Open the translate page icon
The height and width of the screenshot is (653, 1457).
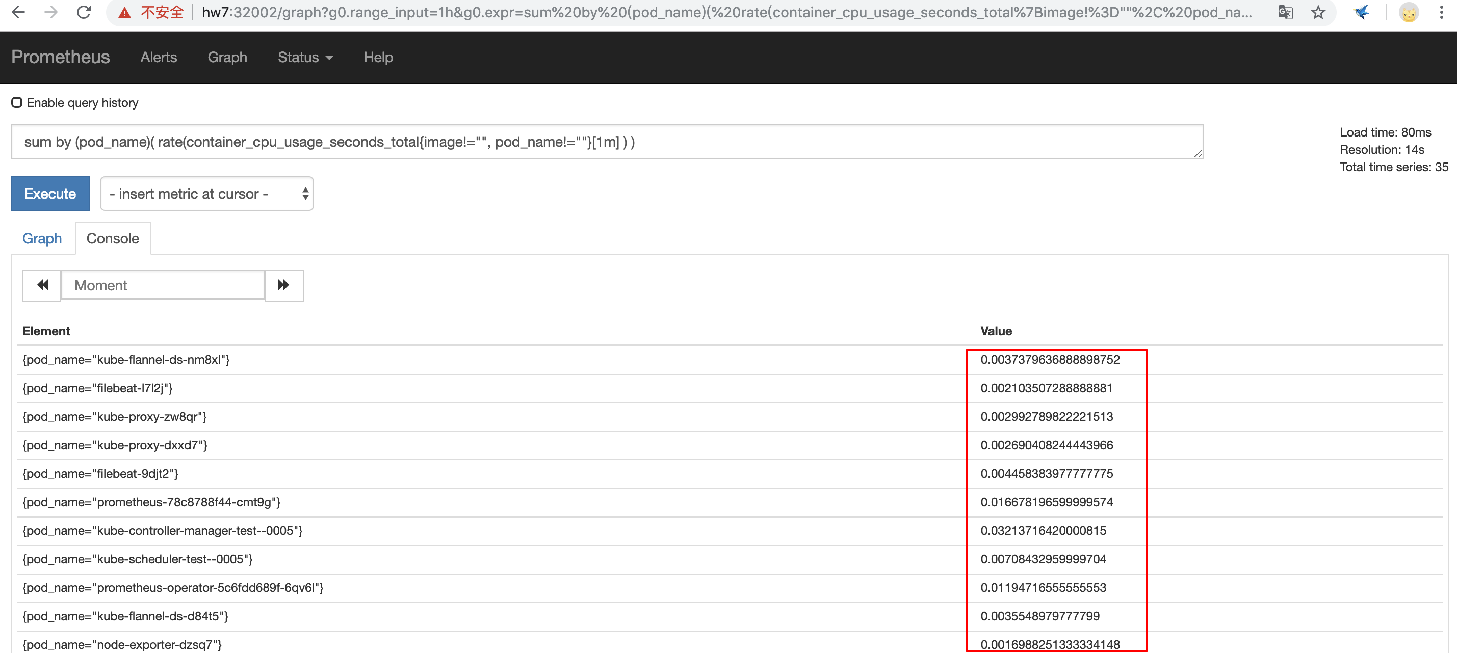pyautogui.click(x=1285, y=12)
